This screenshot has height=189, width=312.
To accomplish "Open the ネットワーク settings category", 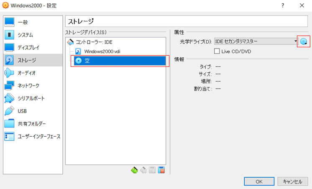I will [x=33, y=86].
